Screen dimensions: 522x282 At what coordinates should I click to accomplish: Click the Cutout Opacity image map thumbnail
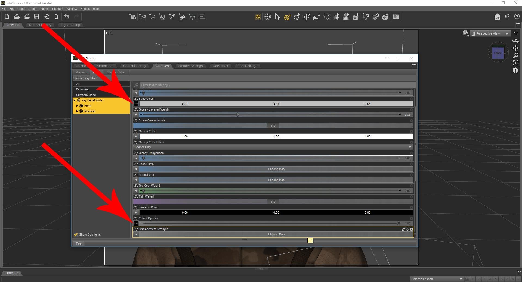click(136, 223)
